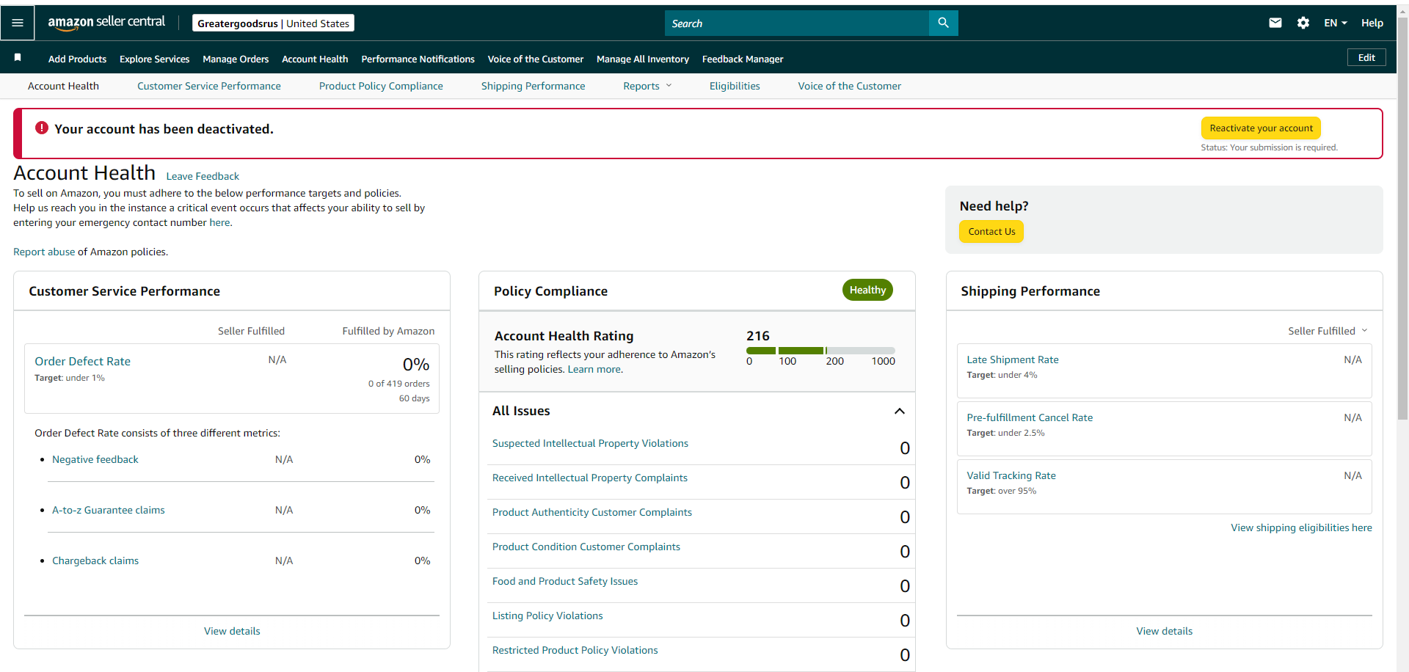This screenshot has width=1409, height=672.
Task: Click the red deactivation alert icon
Action: tap(42, 128)
